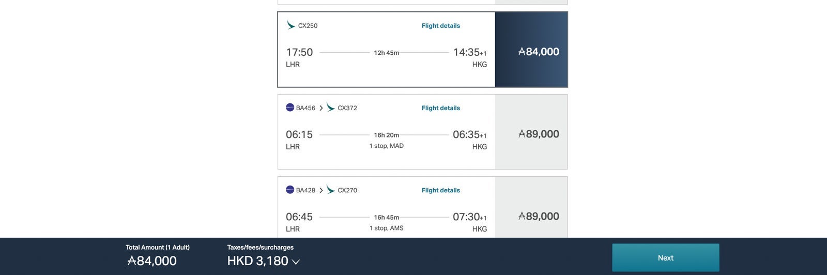
Task: Expand the HKD 3,180 taxes breakdown chevron
Action: pyautogui.click(x=296, y=262)
